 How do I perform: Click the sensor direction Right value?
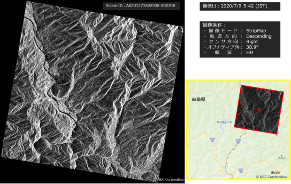[252, 42]
